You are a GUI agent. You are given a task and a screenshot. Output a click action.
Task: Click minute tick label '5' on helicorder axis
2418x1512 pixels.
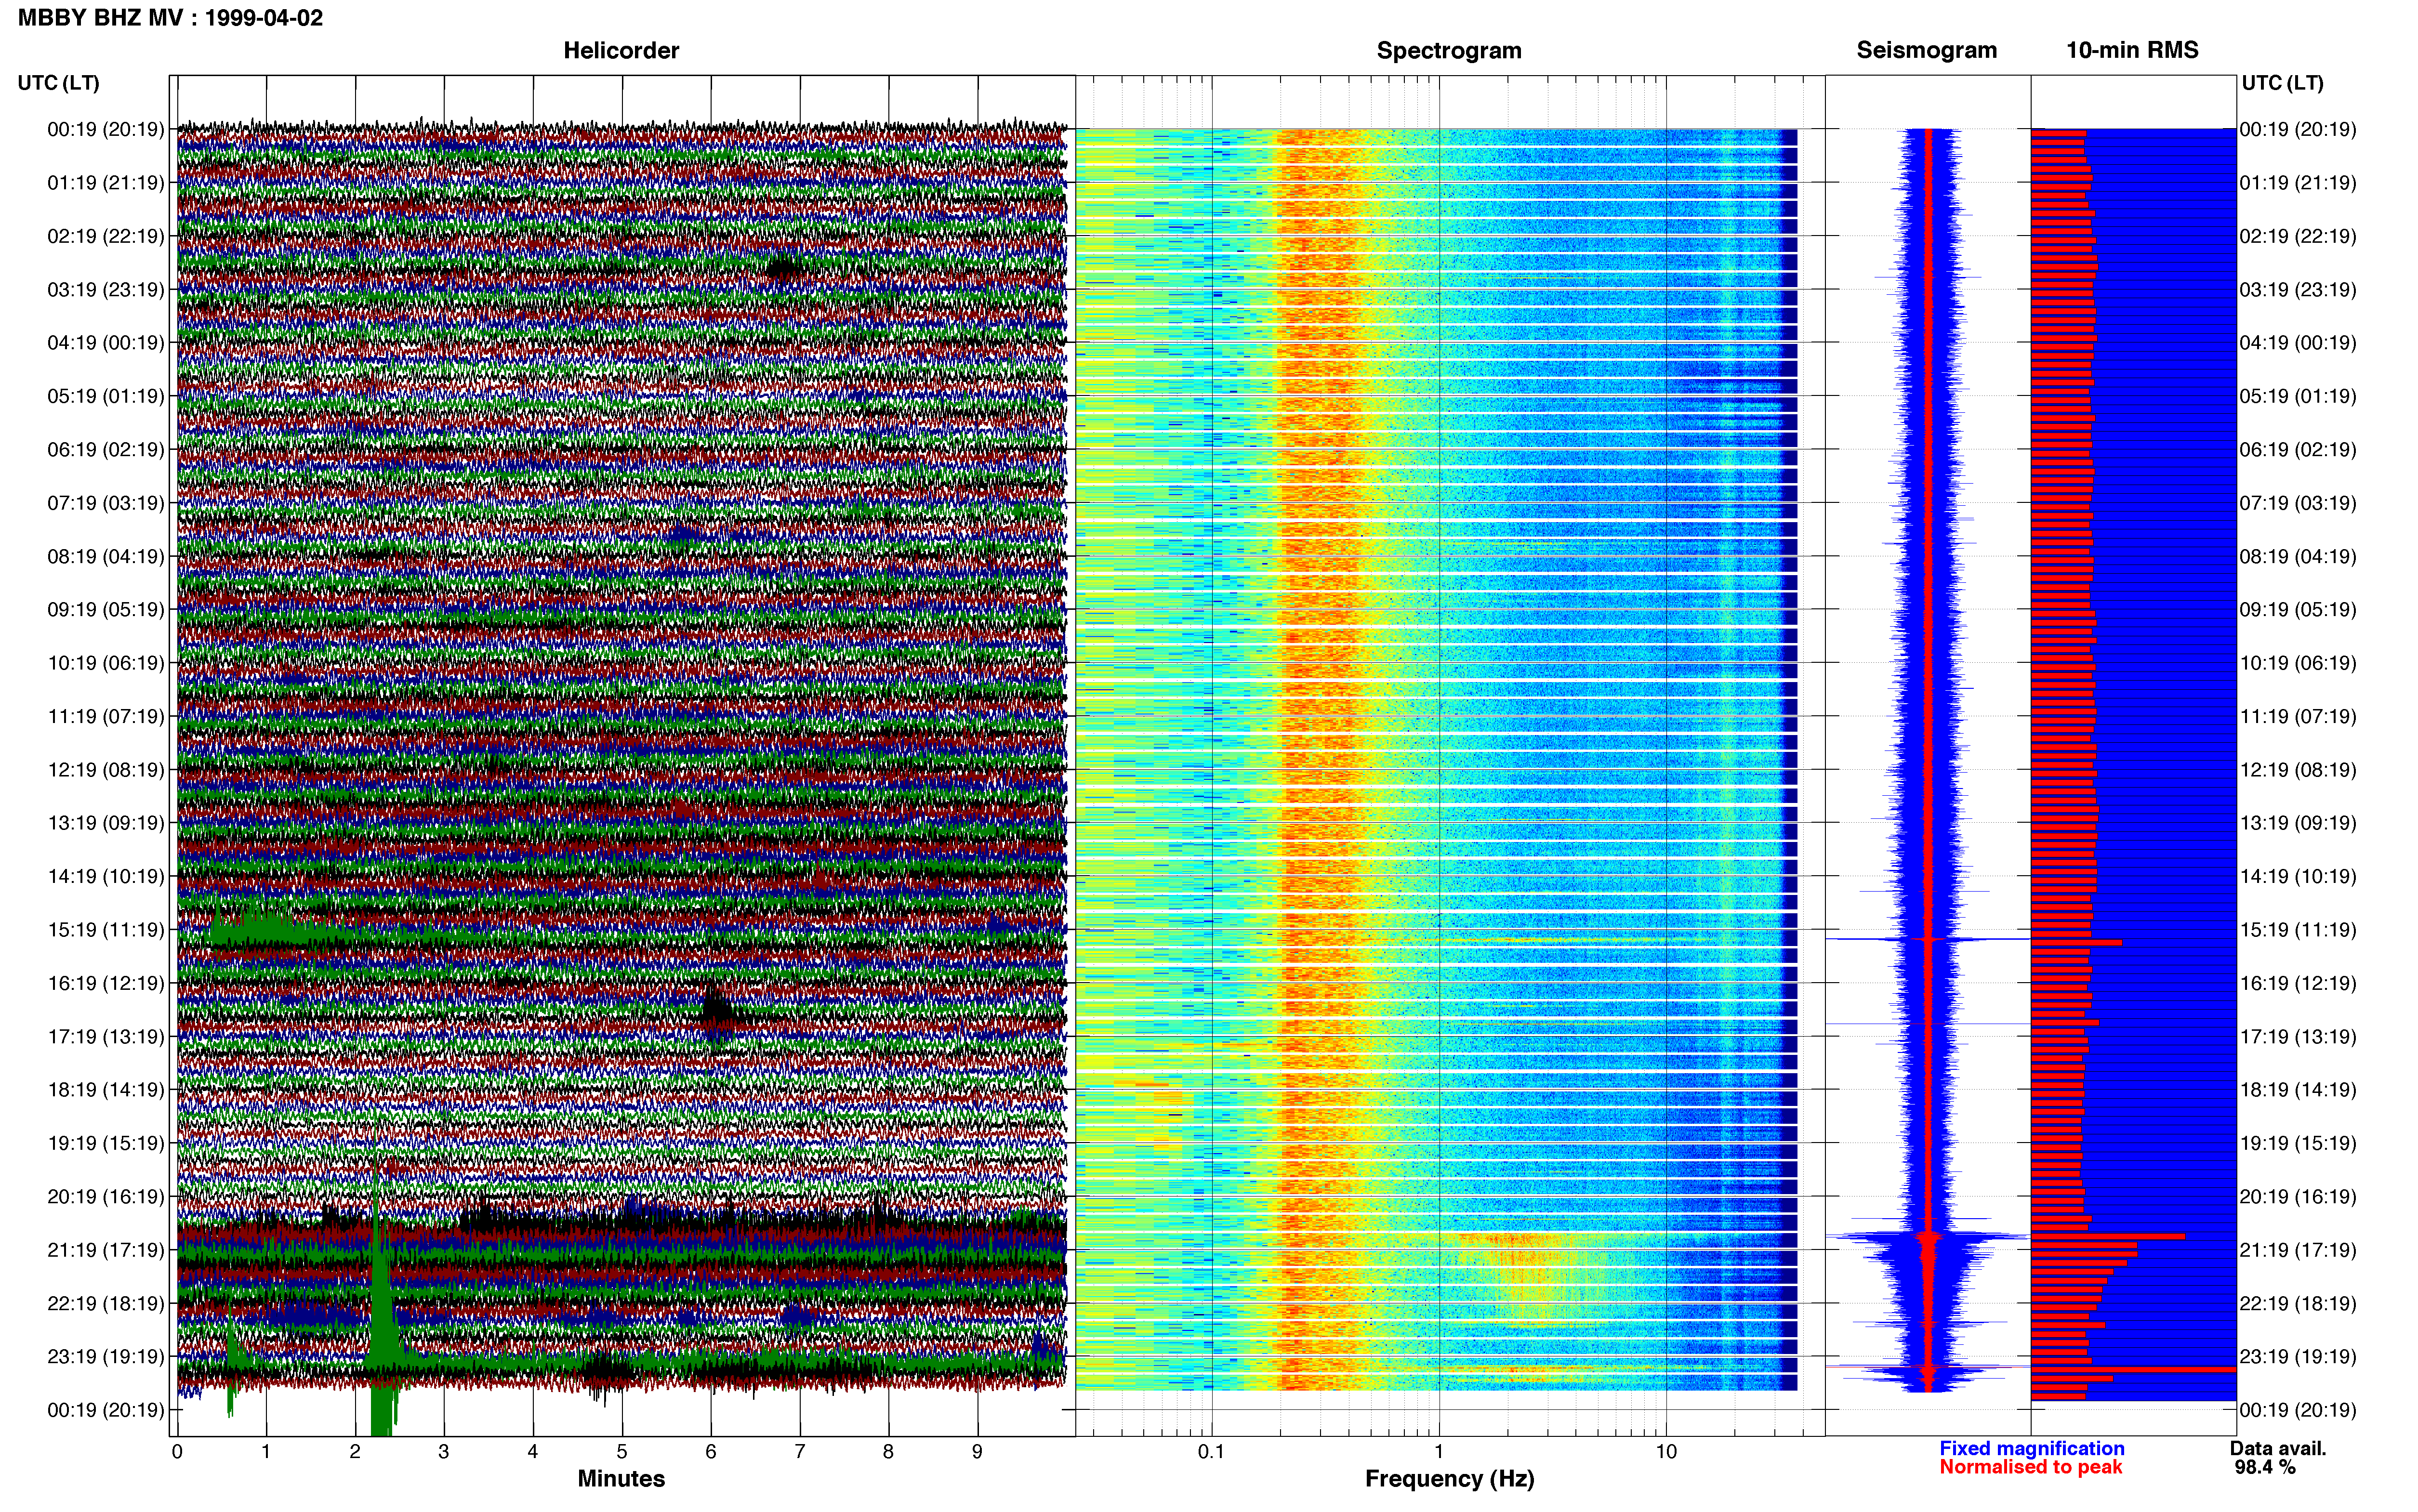622,1451
